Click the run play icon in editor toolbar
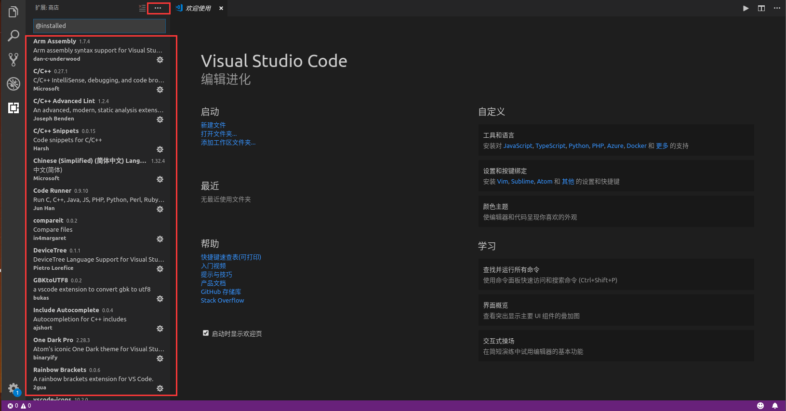Viewport: 786px width, 411px height. tap(746, 8)
